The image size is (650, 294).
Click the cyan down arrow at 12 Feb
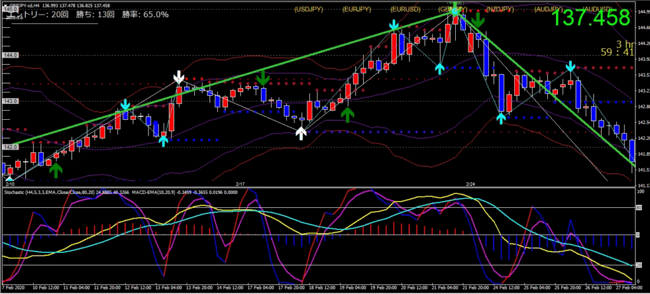point(126,105)
